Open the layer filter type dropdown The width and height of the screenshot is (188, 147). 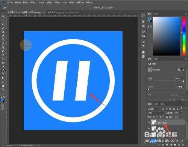pos(153,109)
